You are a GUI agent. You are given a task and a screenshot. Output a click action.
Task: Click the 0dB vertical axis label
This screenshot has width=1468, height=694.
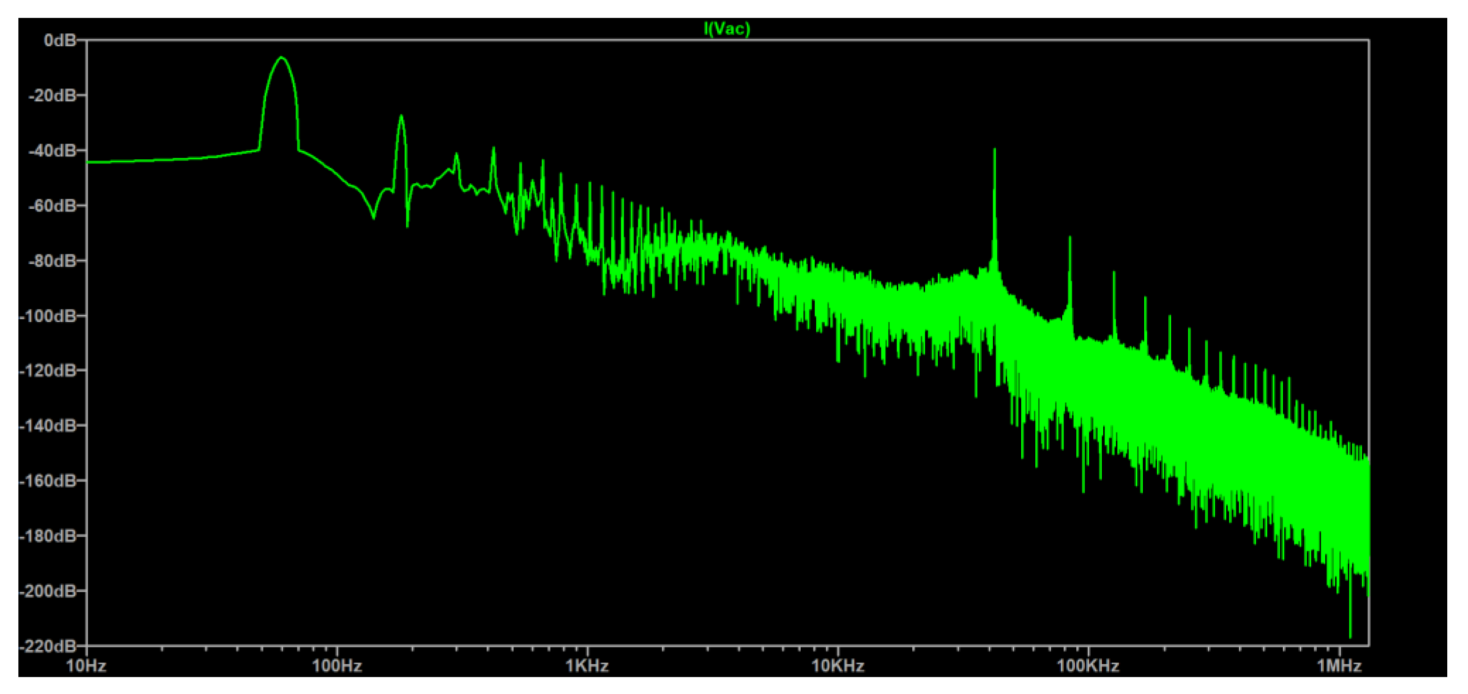coord(60,40)
